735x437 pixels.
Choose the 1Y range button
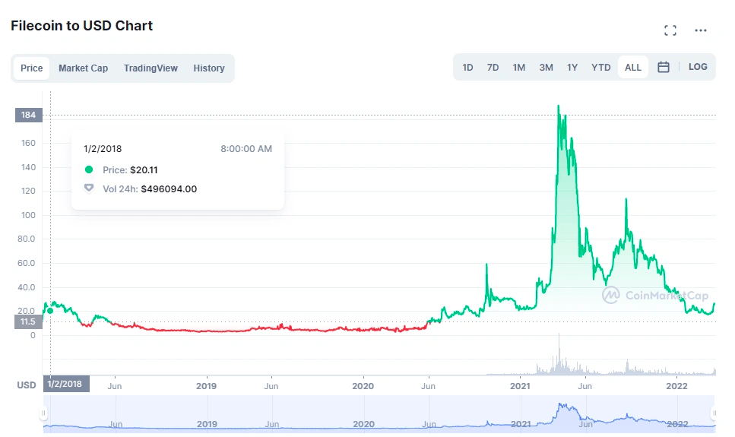coord(572,68)
